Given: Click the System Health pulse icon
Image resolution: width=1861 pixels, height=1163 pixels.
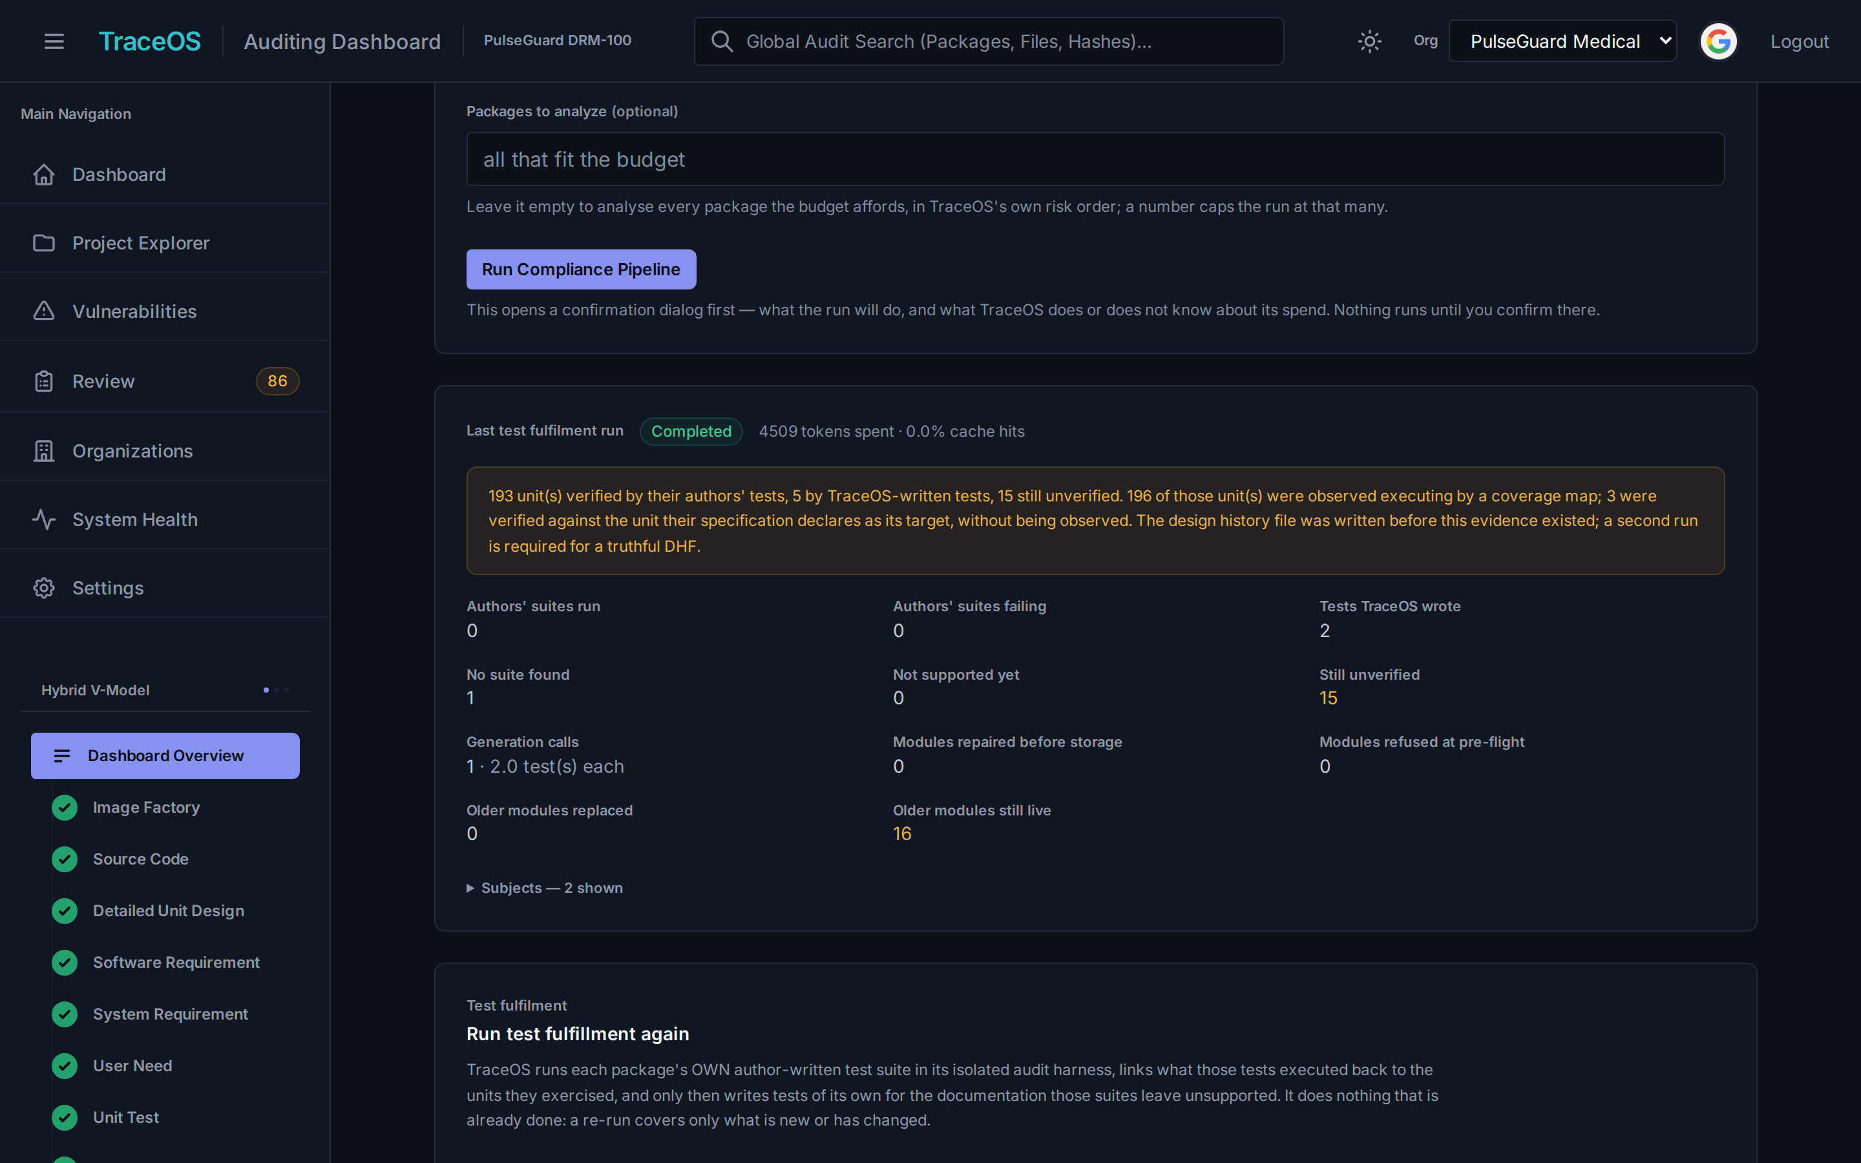Looking at the screenshot, I should pos(44,520).
